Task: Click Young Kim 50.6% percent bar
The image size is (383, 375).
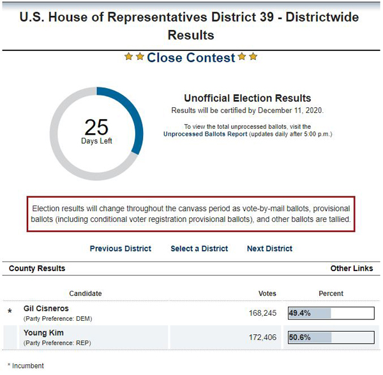Action: 331,337
